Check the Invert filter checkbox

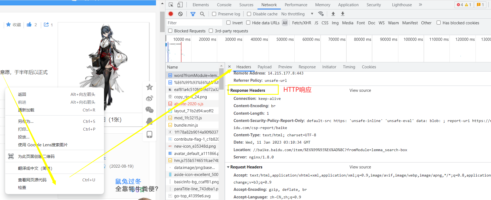click(x=228, y=23)
